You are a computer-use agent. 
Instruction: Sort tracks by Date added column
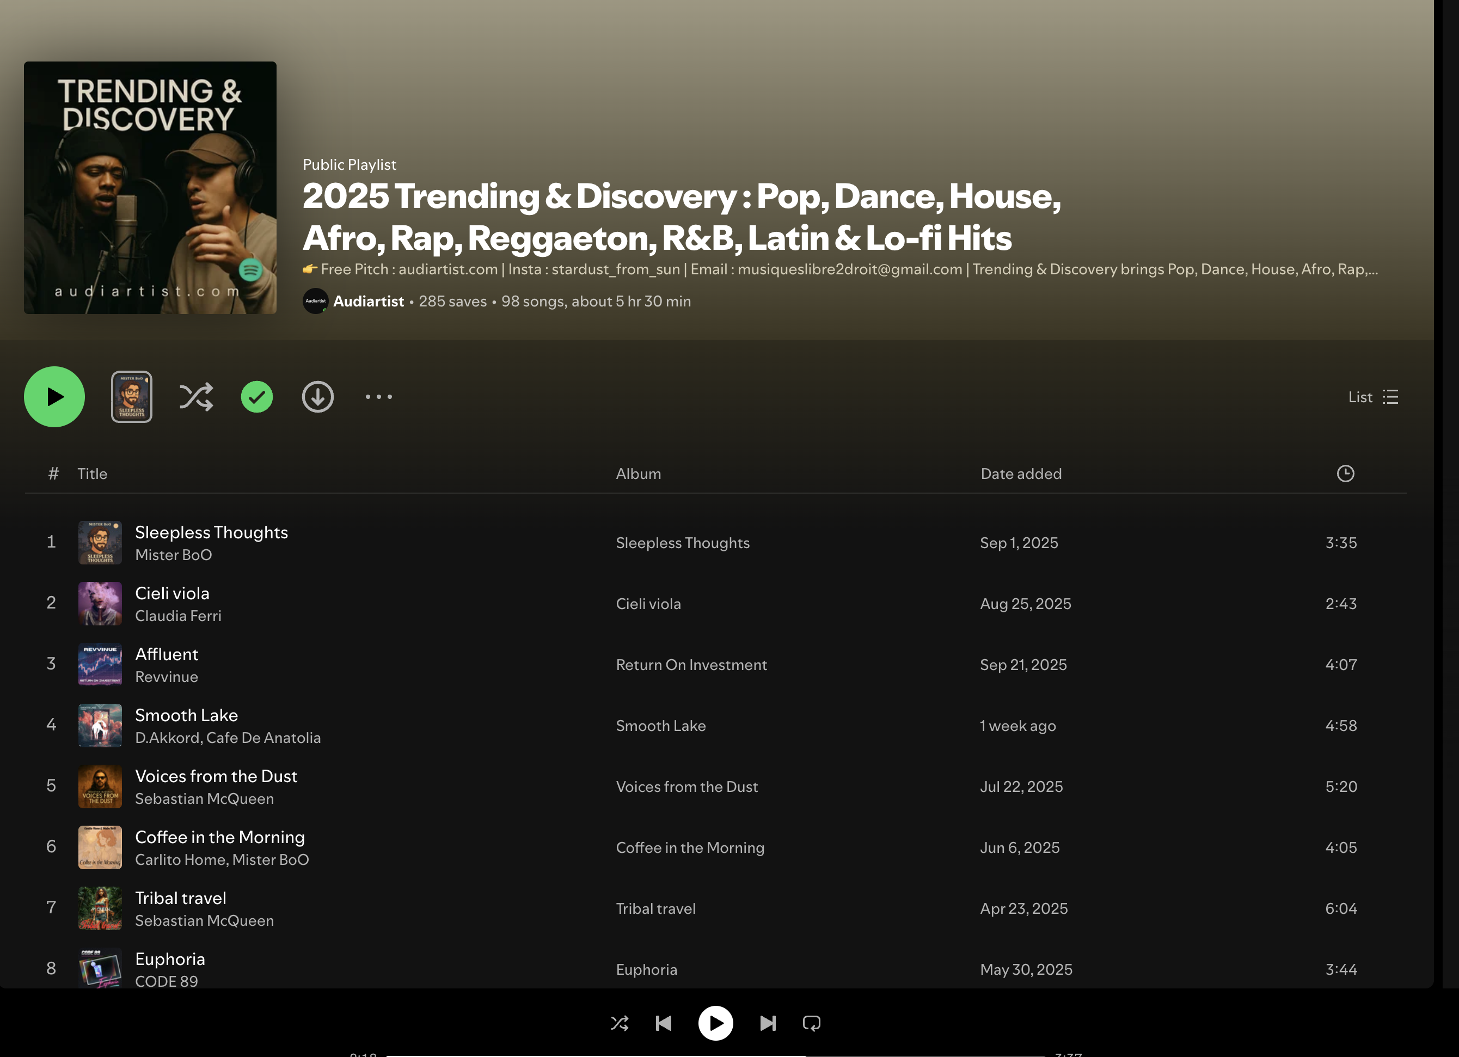pos(1021,474)
